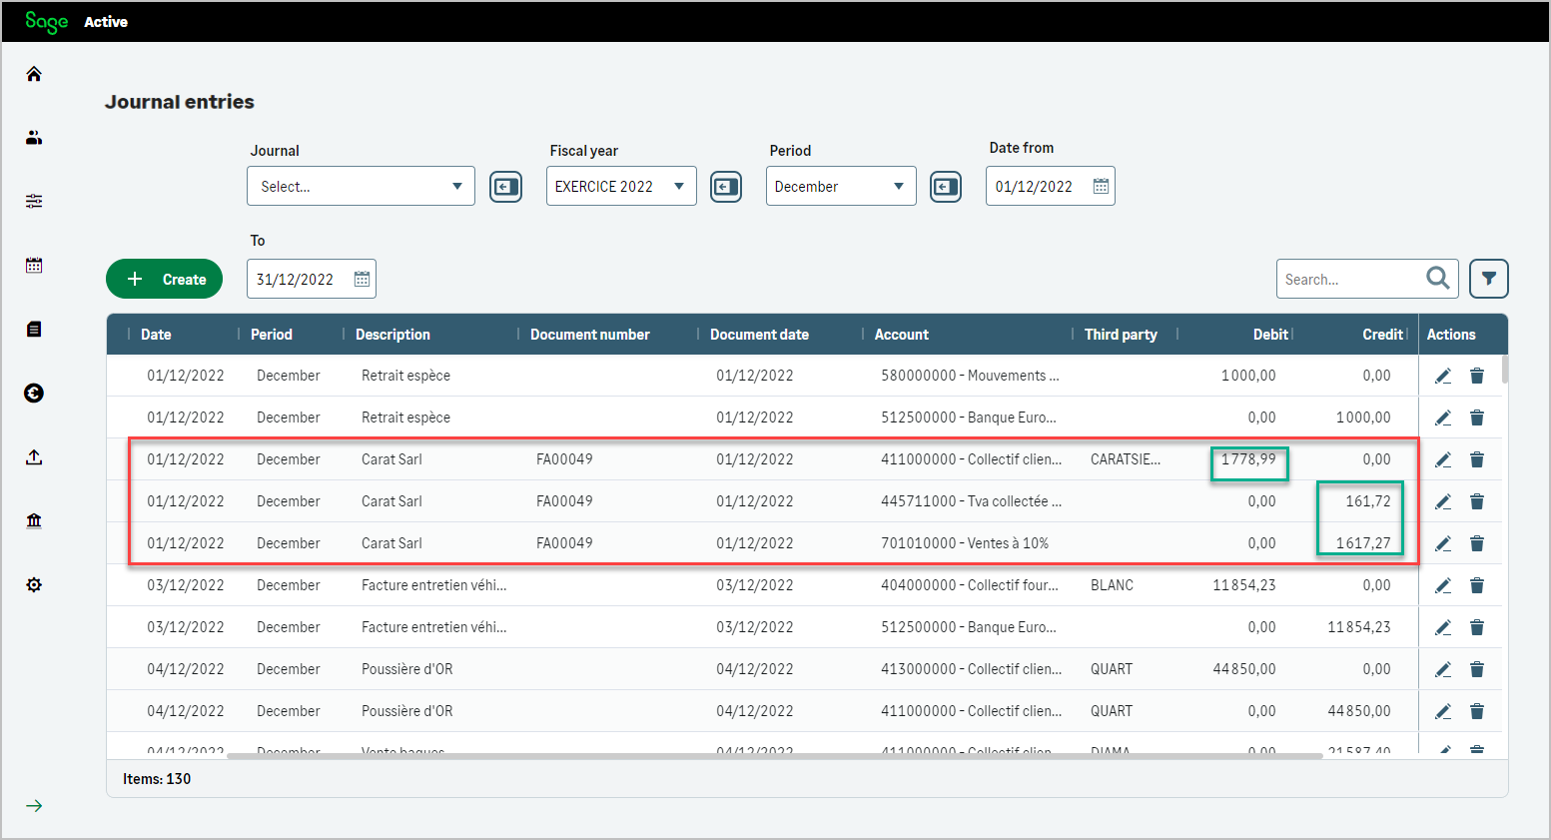Select the credit amount 161,72
The width and height of the screenshot is (1551, 840).
pyautogui.click(x=1368, y=501)
